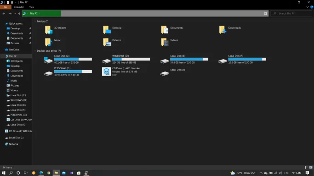Screen dimensions: 314x176
Task: Launch Google Chrome from taskbar
Action: click(x=49, y=173)
